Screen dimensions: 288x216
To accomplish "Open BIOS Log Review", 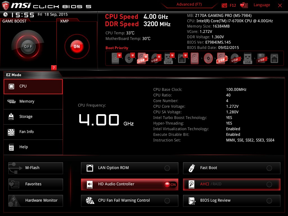I will [232, 201].
